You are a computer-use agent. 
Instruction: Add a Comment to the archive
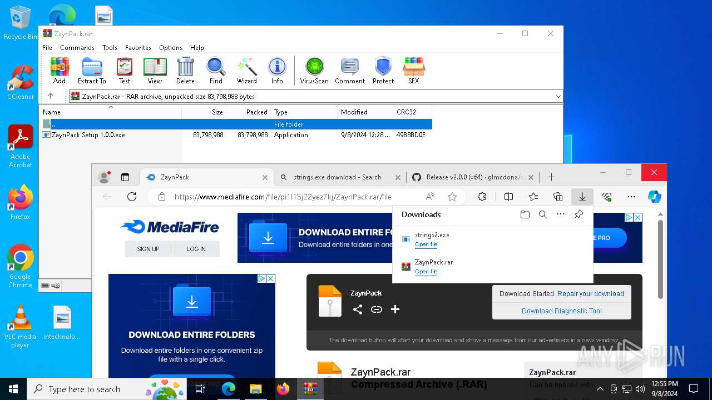(x=350, y=71)
